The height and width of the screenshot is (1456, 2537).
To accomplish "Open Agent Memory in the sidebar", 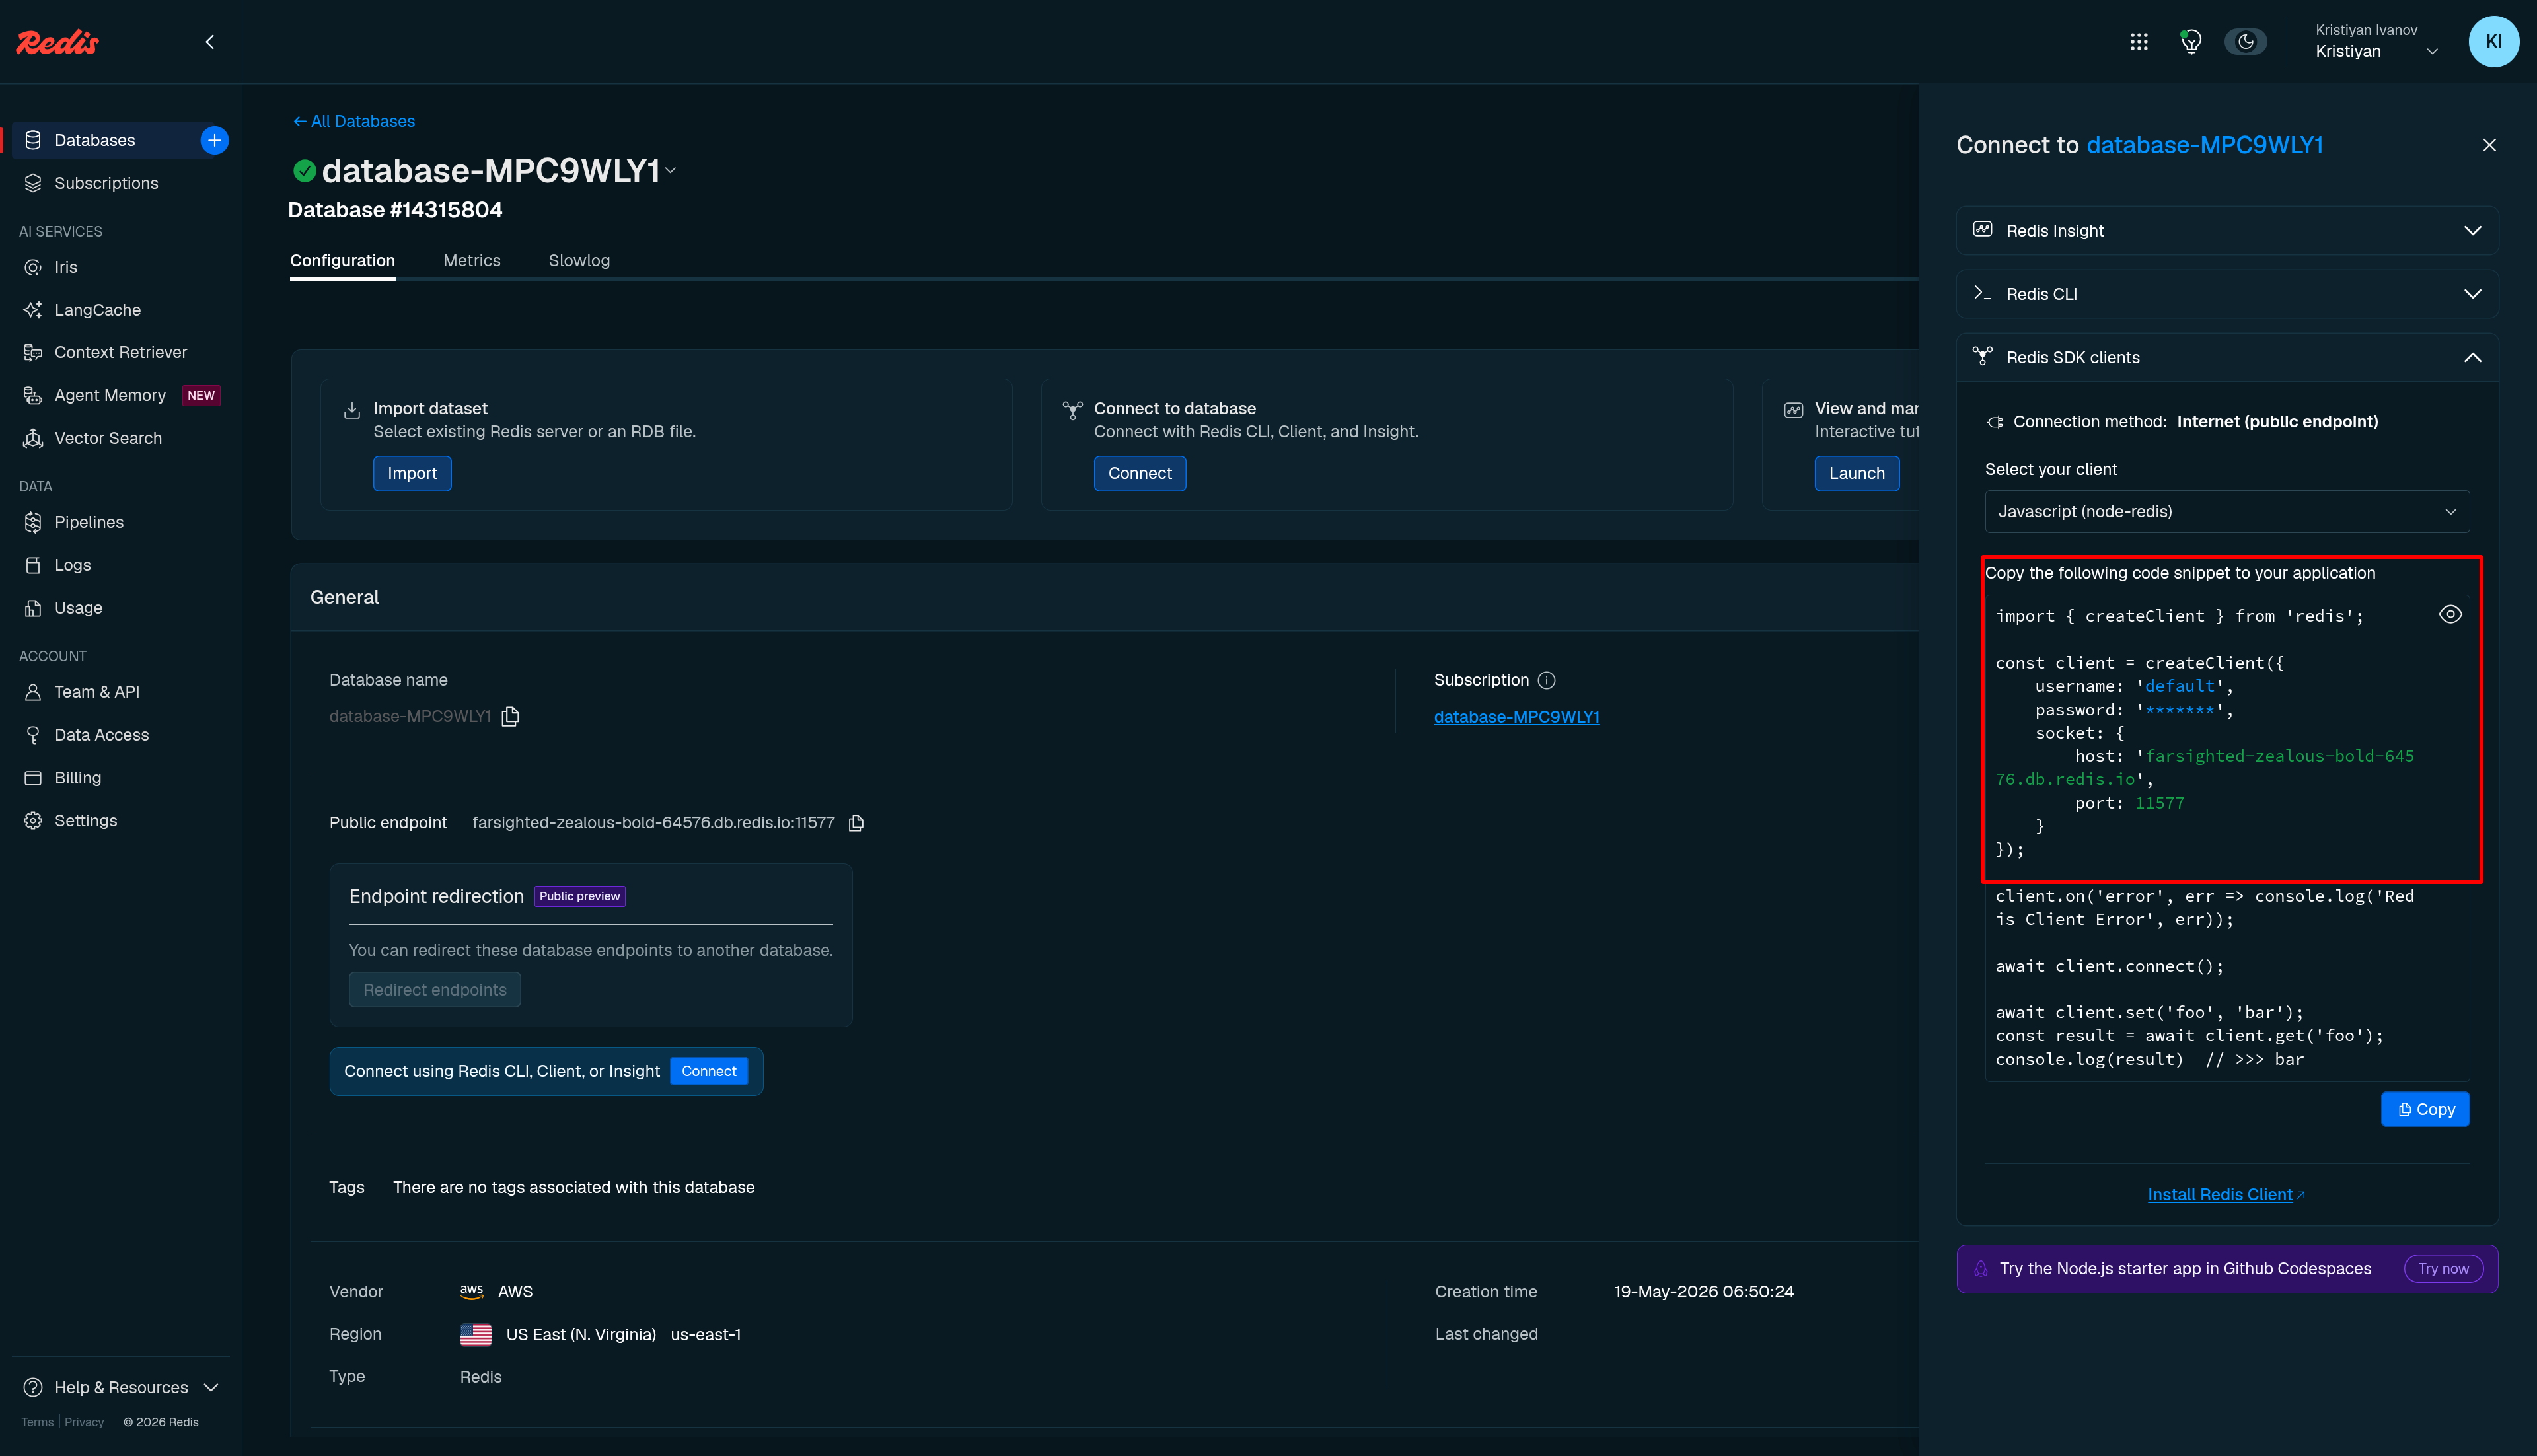I will 110,395.
